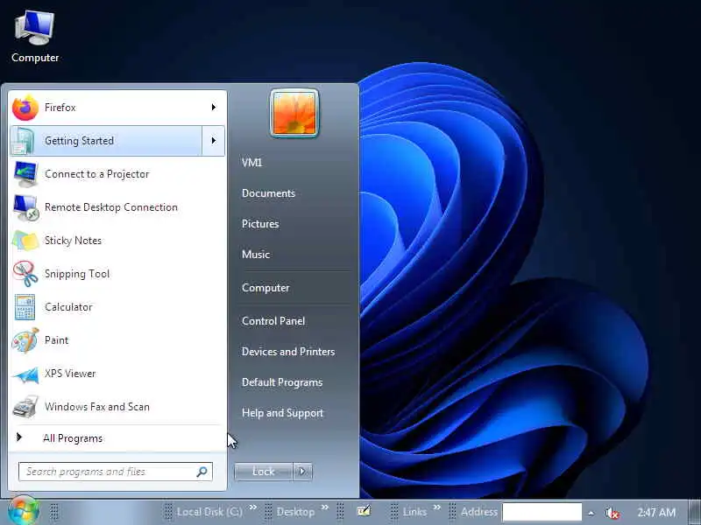Click the Getting Started icon

point(25,141)
